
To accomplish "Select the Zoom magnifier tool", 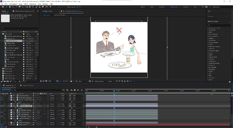I will coord(13,7).
